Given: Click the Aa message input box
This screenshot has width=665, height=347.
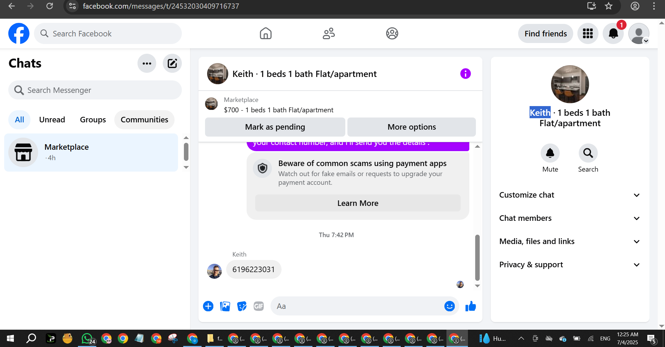Looking at the screenshot, I should tap(357, 306).
